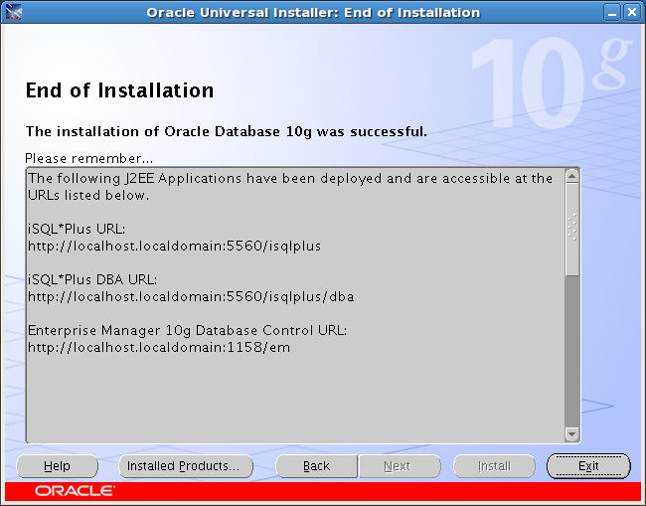Click the vertical scrollbar thumb
This screenshot has width=646, height=506.
571,230
